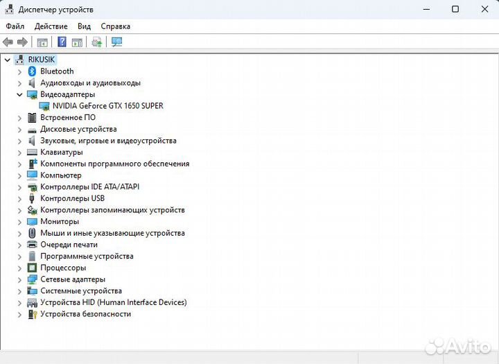Click the Видеоадаптеры display adapter icon
499x364 pixels.
click(32, 94)
